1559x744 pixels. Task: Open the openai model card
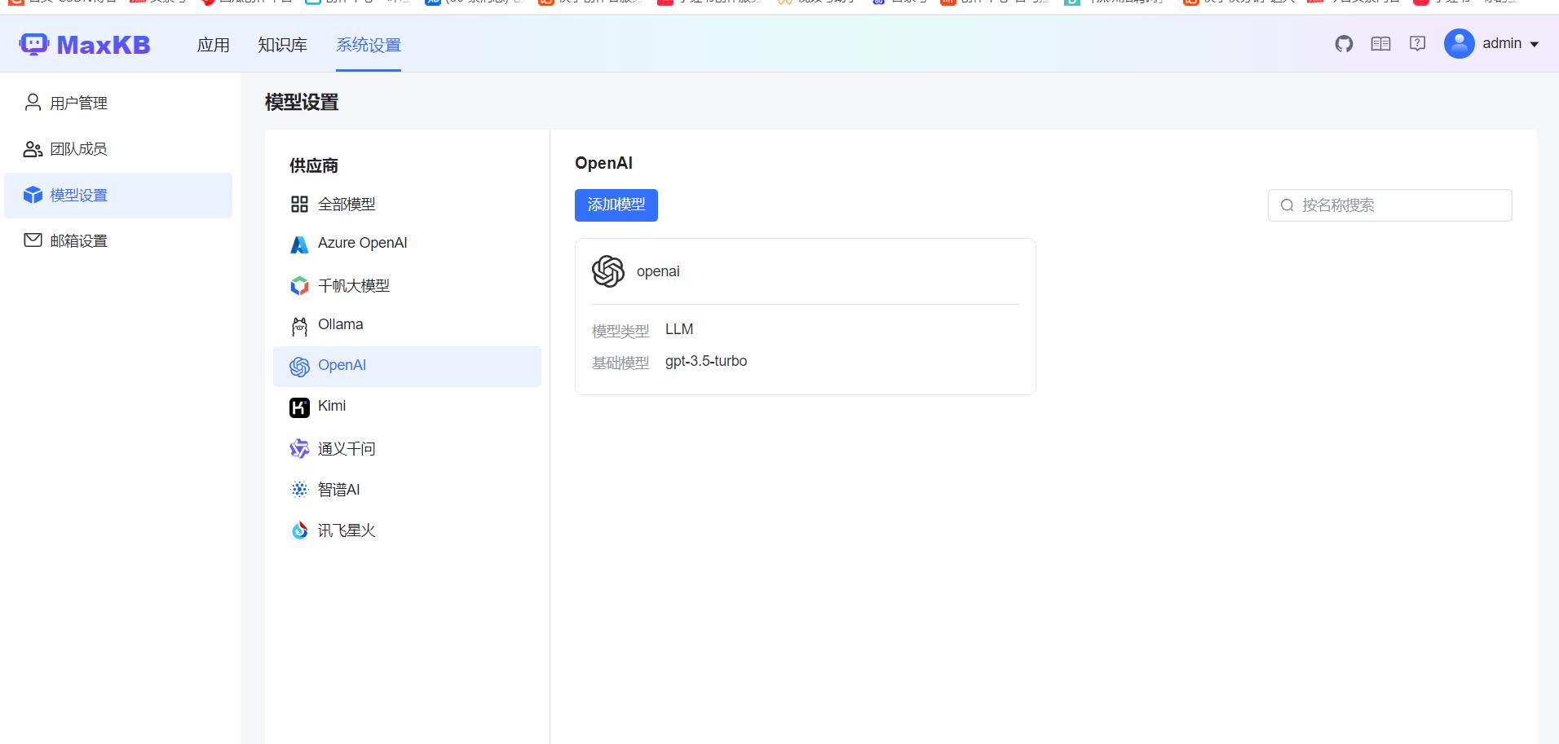coord(806,316)
